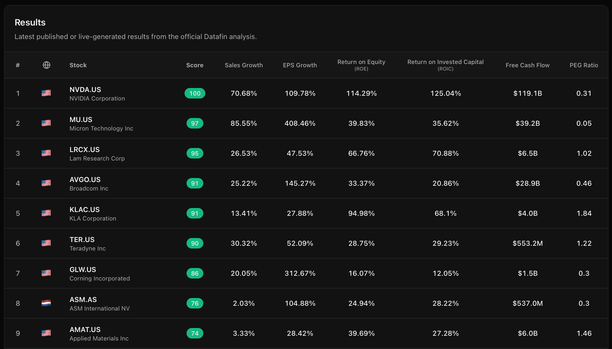The height and width of the screenshot is (349, 612).
Task: Click the company name Broadcom Inc
Action: [89, 188]
